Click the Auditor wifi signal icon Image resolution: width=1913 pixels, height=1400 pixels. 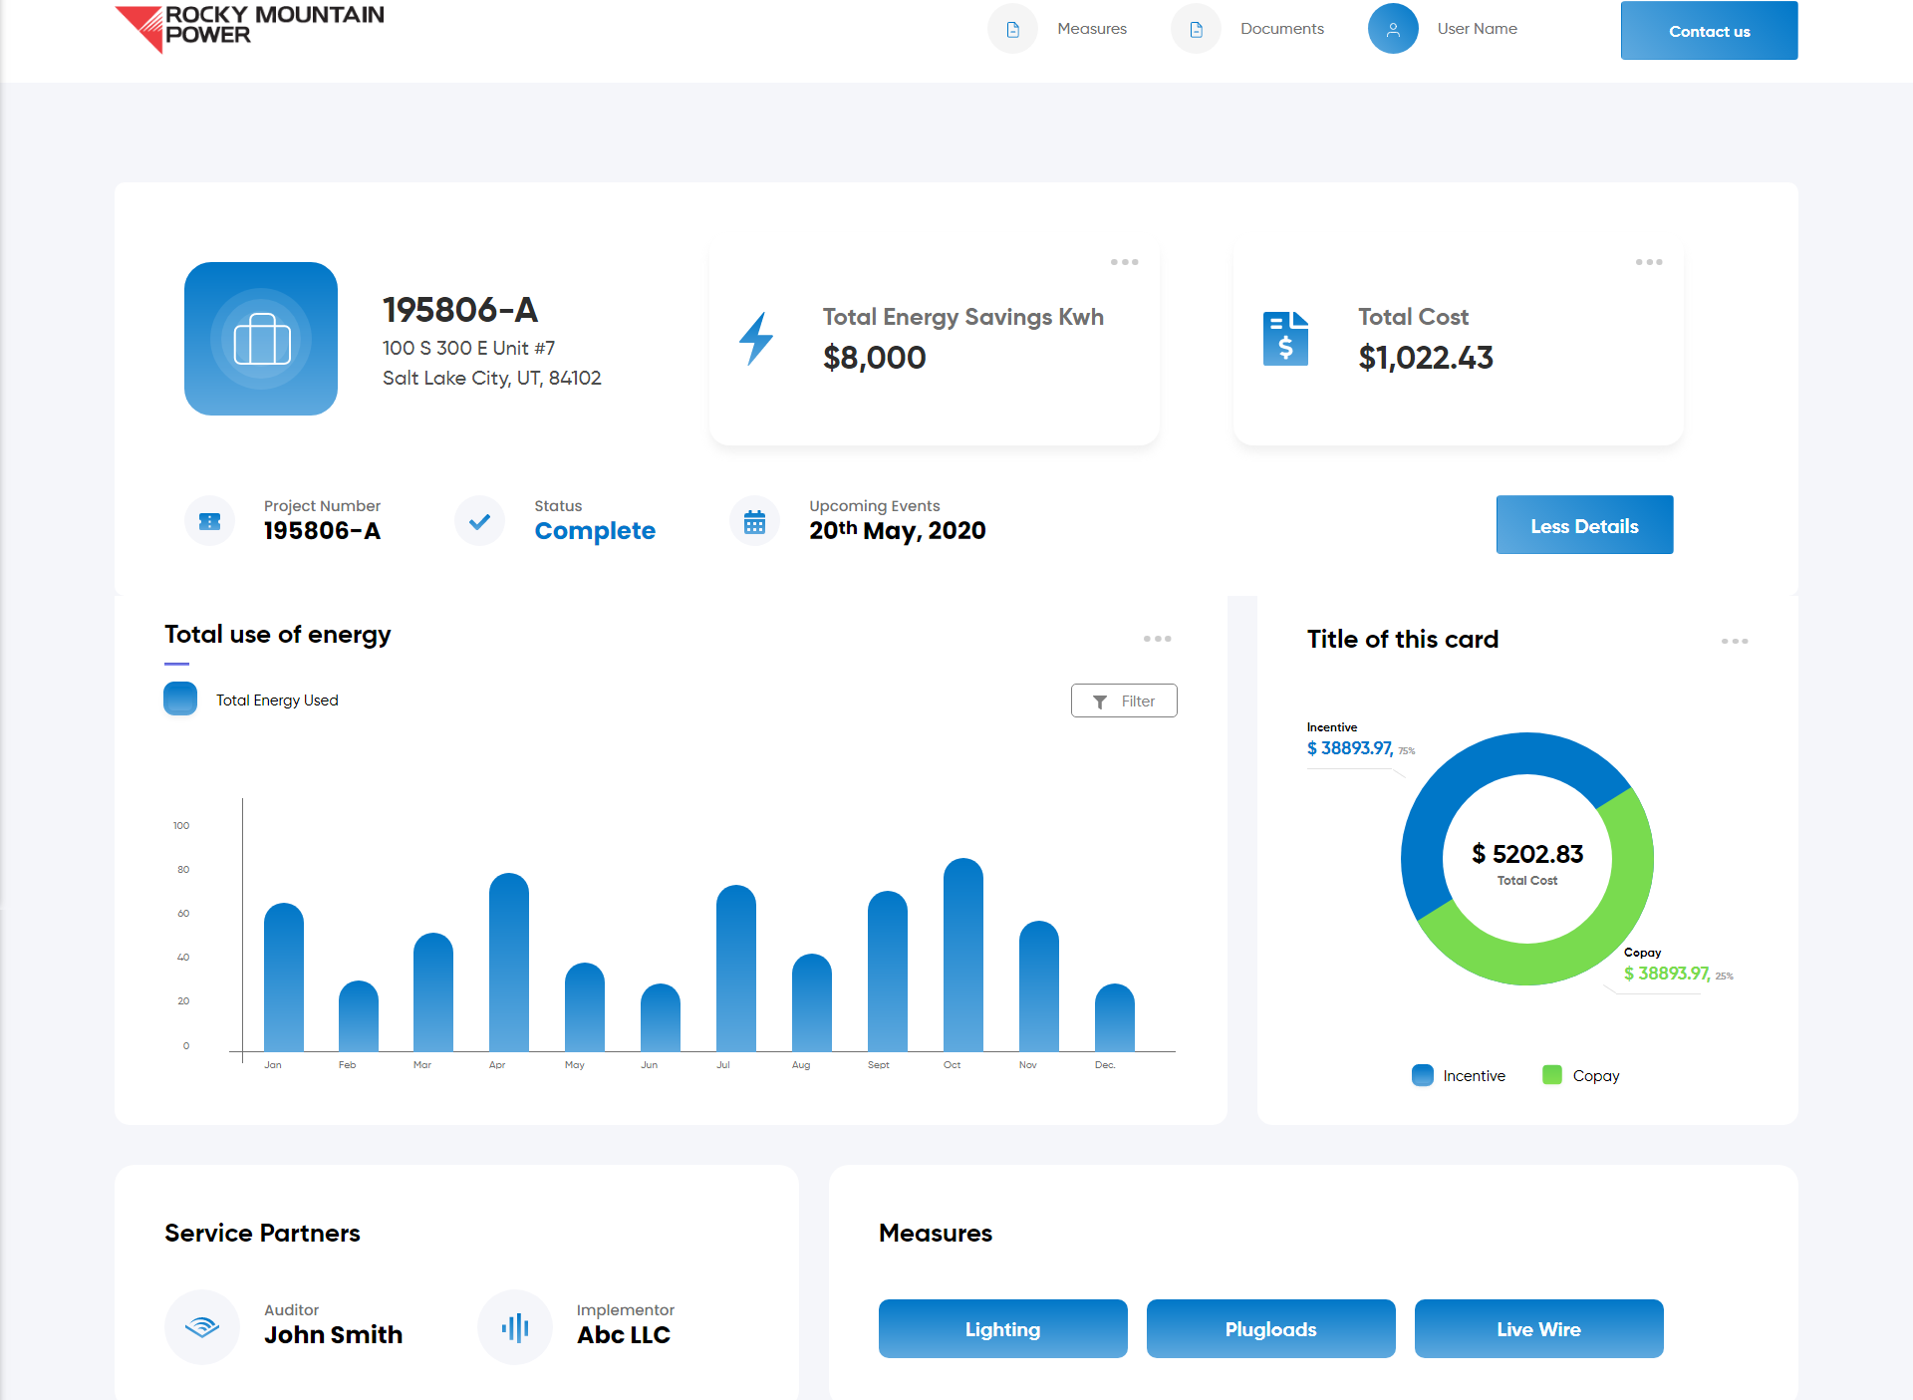202,1326
